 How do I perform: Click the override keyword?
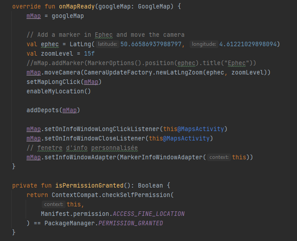(27, 7)
